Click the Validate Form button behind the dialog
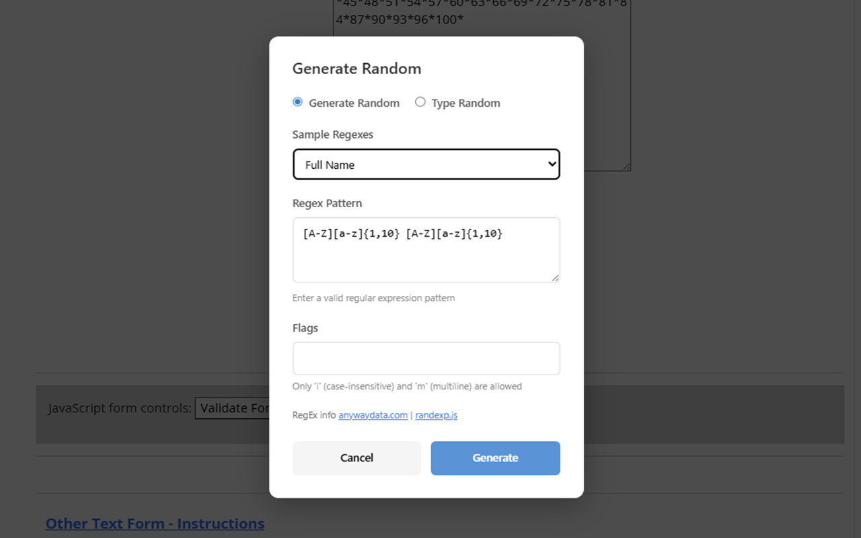 [x=233, y=408]
